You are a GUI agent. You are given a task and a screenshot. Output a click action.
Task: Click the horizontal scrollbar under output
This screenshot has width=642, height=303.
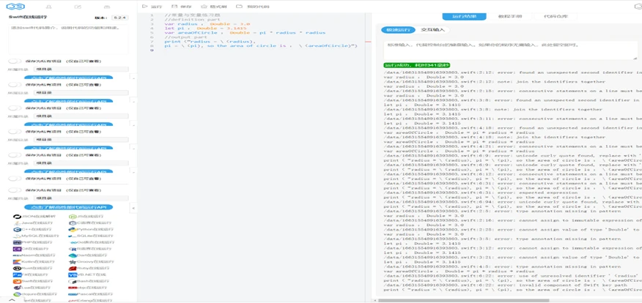(463, 301)
